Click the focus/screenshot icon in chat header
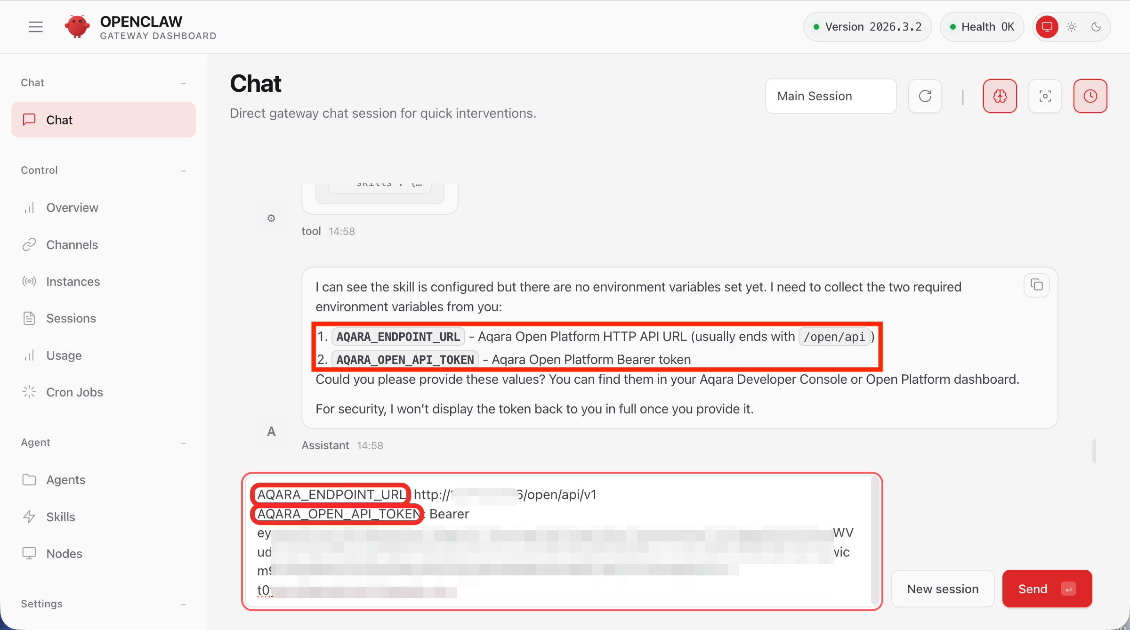This screenshot has width=1130, height=630. coord(1045,96)
